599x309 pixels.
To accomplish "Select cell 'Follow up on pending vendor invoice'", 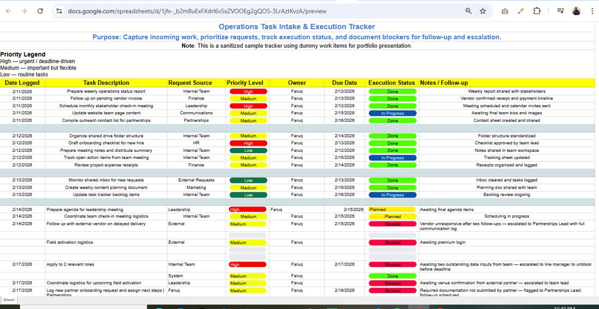I will 106,98.
